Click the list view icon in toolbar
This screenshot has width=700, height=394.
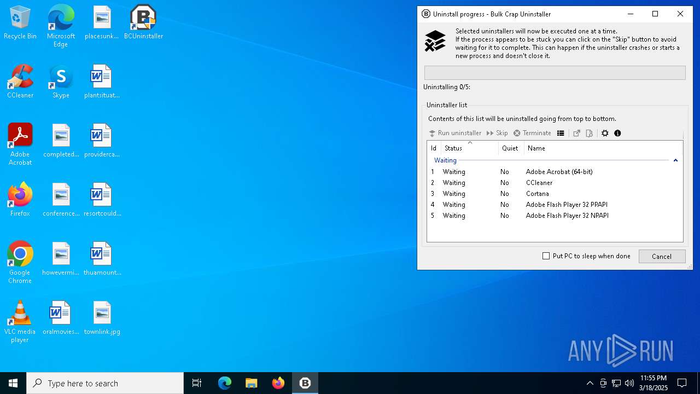coord(561,133)
